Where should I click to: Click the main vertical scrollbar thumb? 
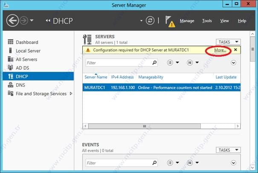click(252, 49)
